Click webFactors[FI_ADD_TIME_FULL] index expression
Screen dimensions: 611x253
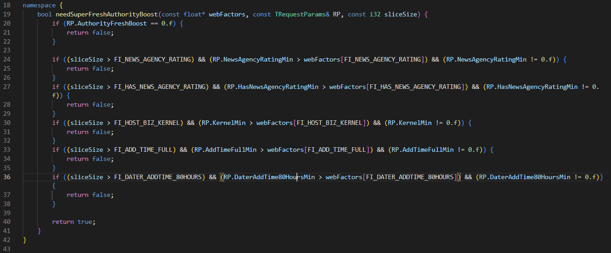click(319, 150)
